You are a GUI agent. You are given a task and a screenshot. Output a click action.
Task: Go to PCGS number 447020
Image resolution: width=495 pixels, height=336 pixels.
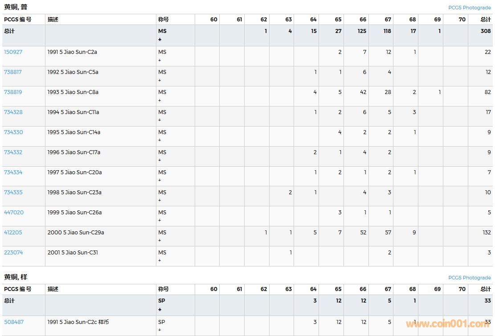pos(13,213)
